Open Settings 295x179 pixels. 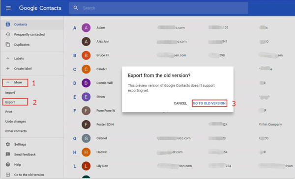click(20, 145)
